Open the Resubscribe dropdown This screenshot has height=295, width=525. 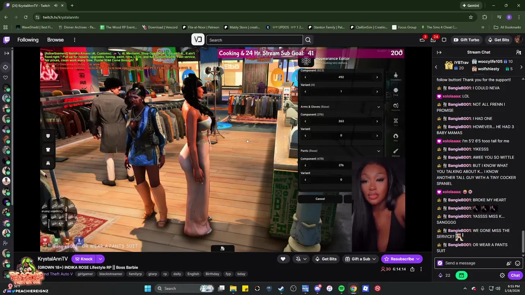(x=402, y=259)
